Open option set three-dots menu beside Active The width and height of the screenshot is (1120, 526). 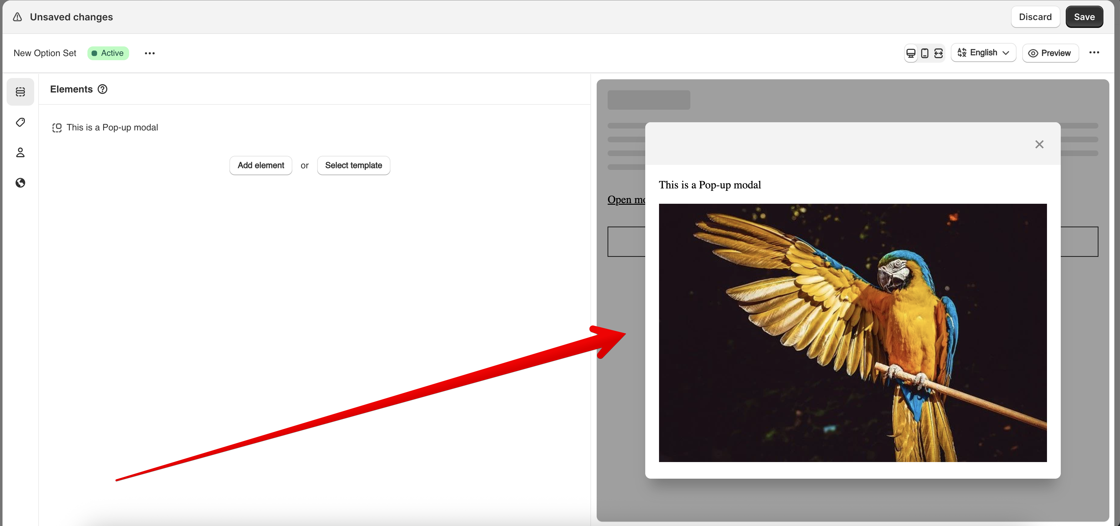pyautogui.click(x=149, y=53)
